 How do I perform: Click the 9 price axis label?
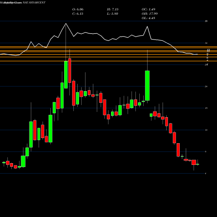point(206,152)
